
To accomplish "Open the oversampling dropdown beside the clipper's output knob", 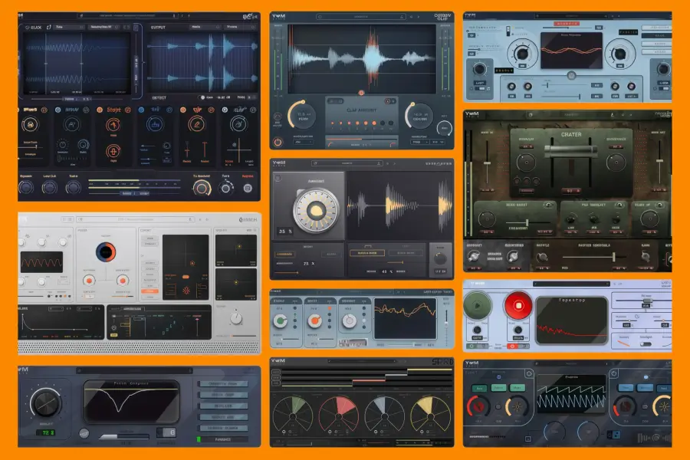I will pos(418,141).
